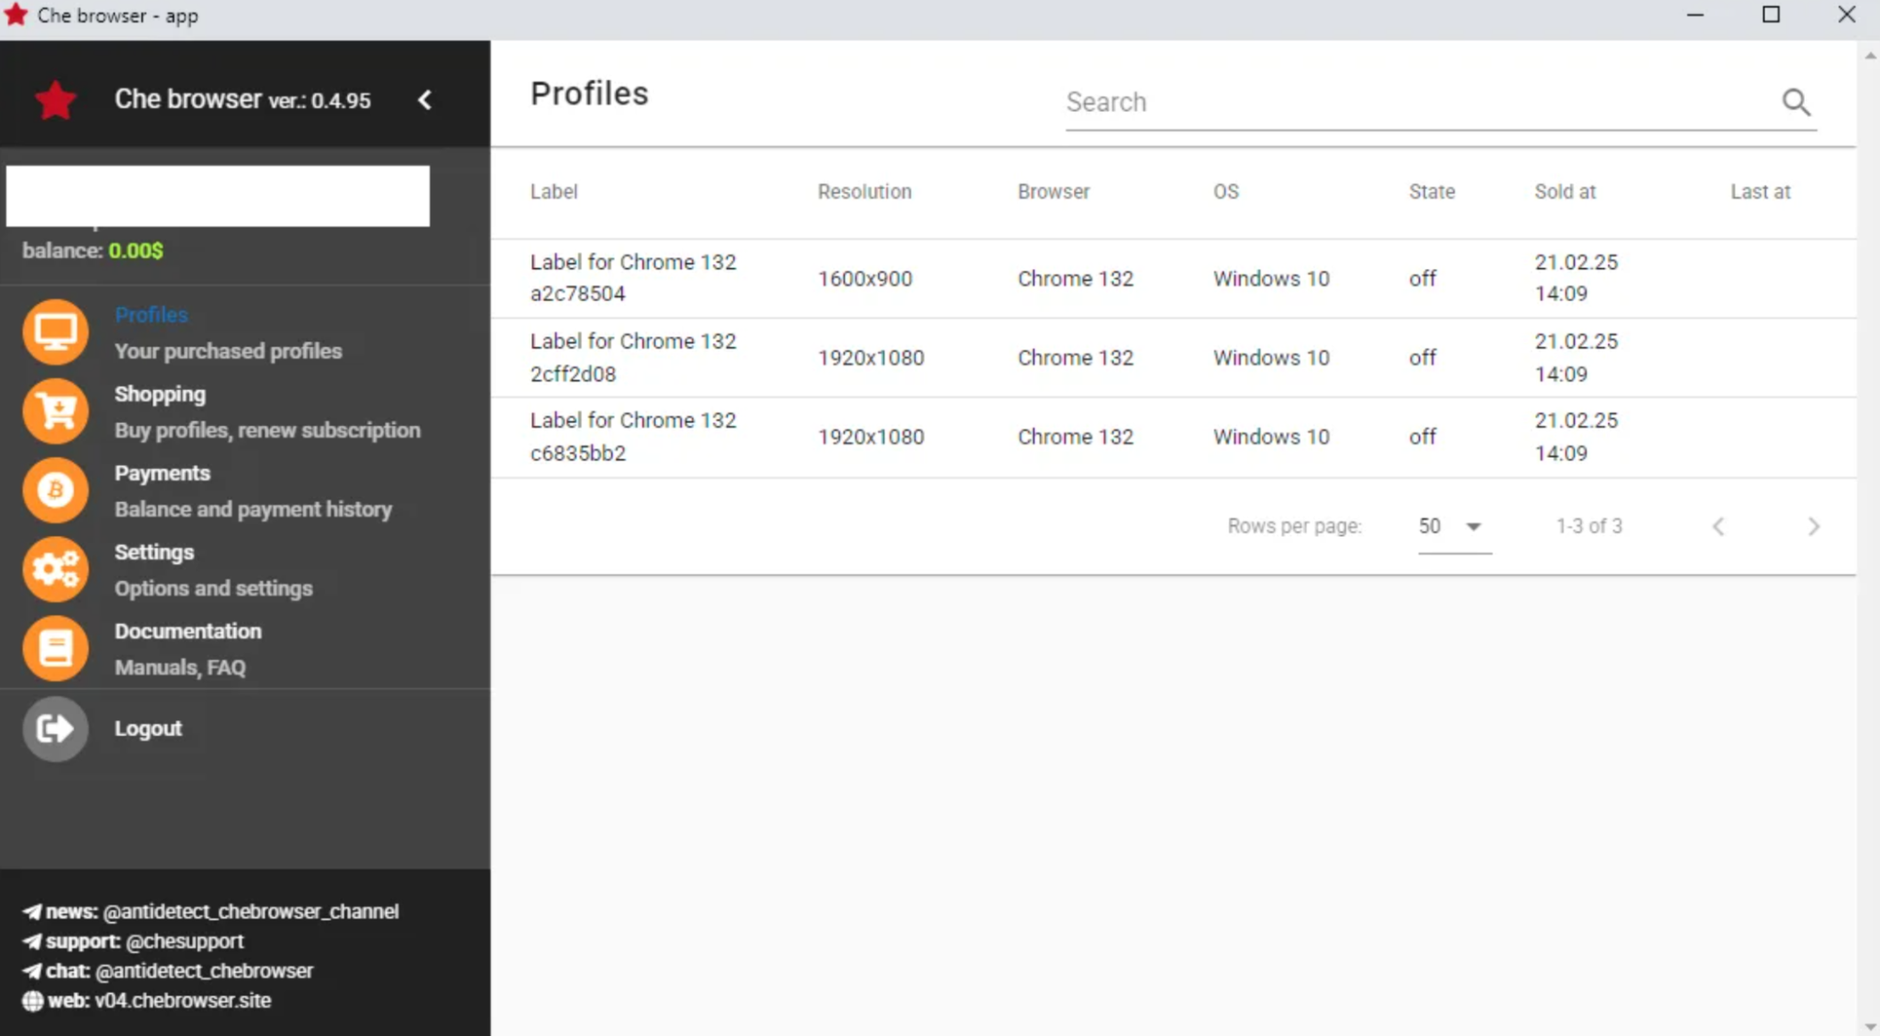Viewport: 1880px width, 1036px height.
Task: Open the Rows per page dropdown
Action: pos(1454,526)
